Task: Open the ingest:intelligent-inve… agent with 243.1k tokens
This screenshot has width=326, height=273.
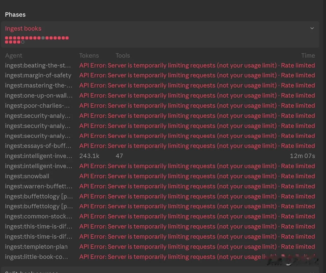Action: (x=39, y=156)
